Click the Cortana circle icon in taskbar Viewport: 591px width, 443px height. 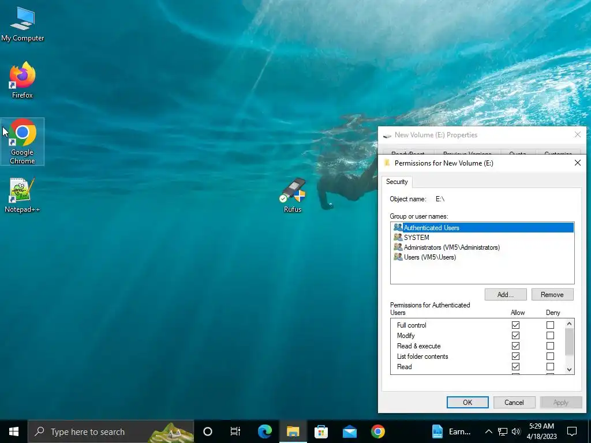[x=208, y=431]
